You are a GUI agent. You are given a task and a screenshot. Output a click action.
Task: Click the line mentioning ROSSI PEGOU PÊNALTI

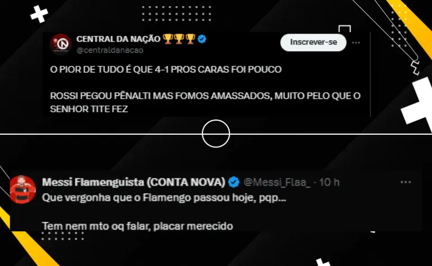pyautogui.click(x=205, y=96)
